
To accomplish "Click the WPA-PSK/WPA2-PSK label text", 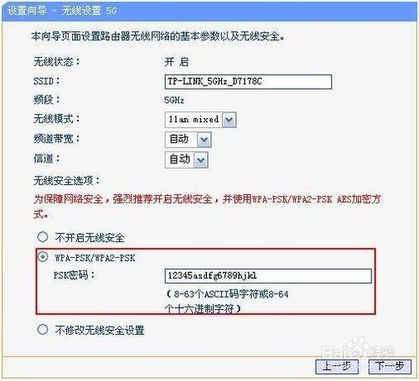I will tap(95, 258).
